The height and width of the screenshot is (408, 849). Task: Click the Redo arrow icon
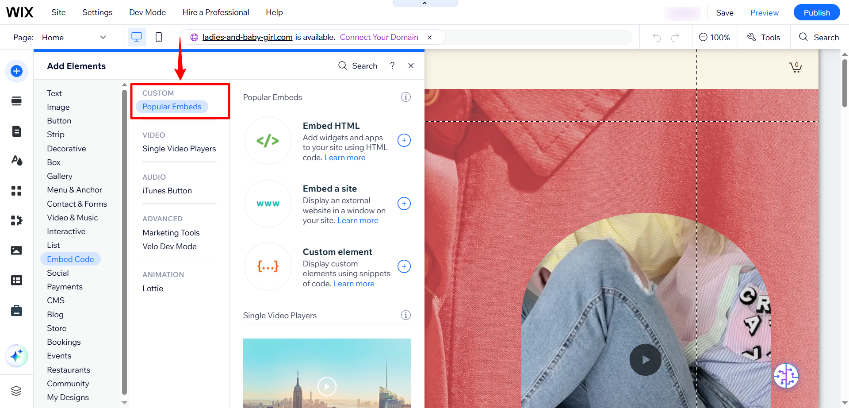click(675, 38)
